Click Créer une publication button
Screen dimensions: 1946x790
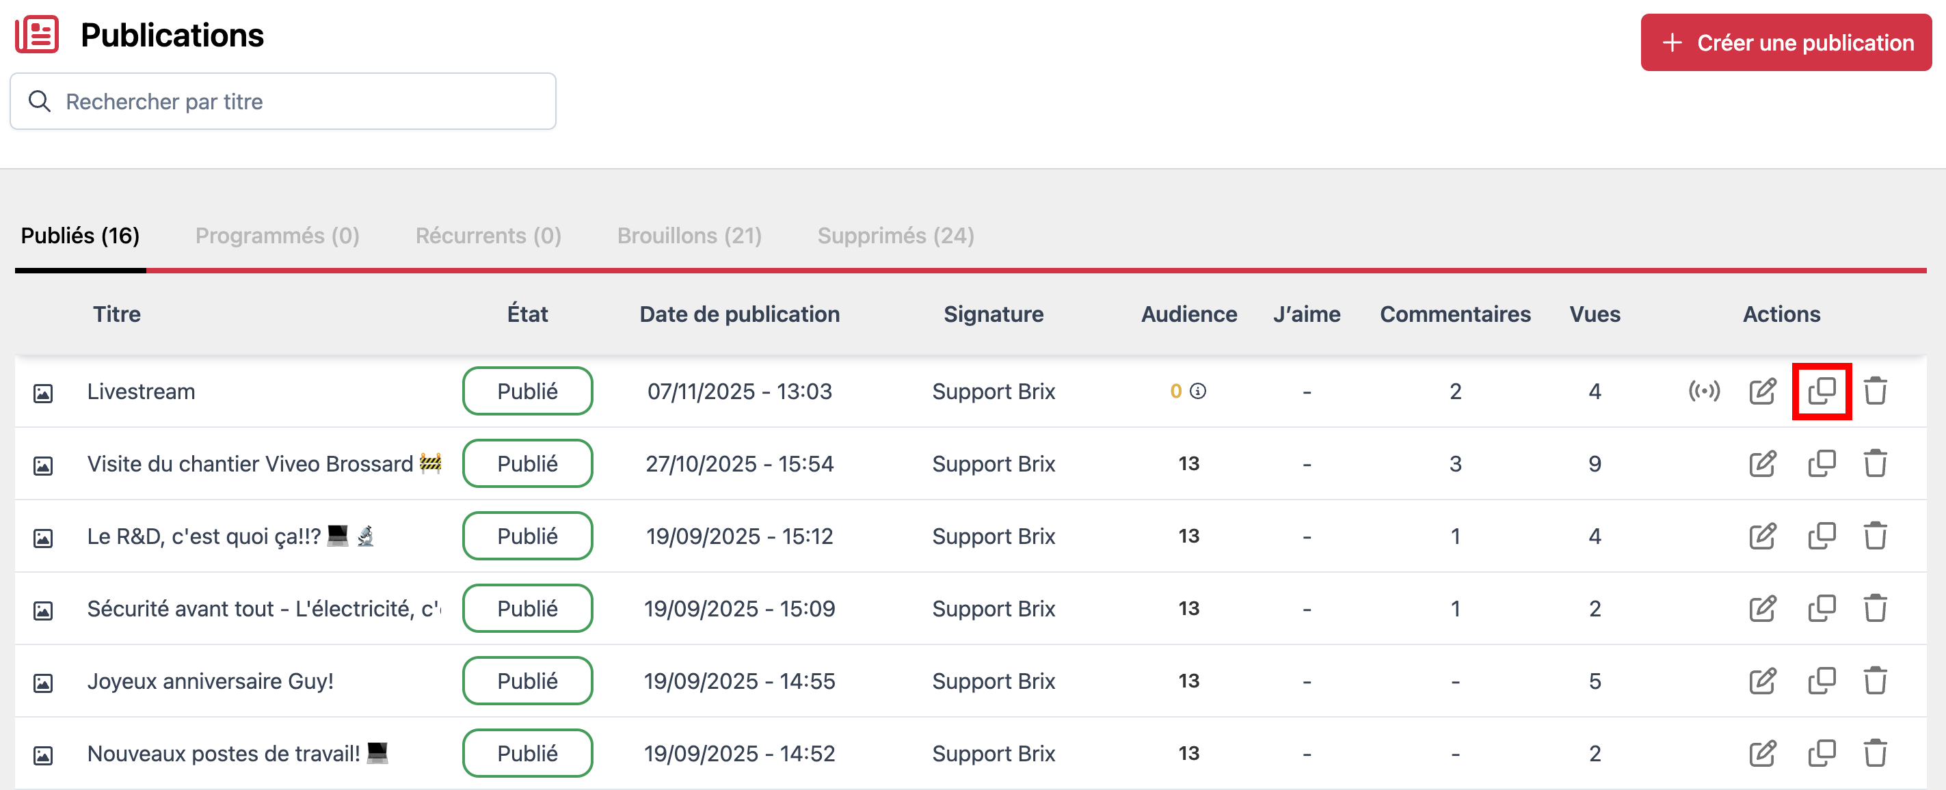coord(1786,42)
